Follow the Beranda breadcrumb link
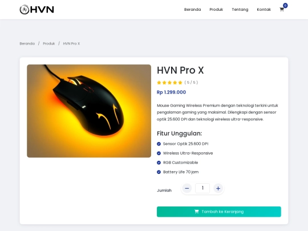 (x=27, y=43)
